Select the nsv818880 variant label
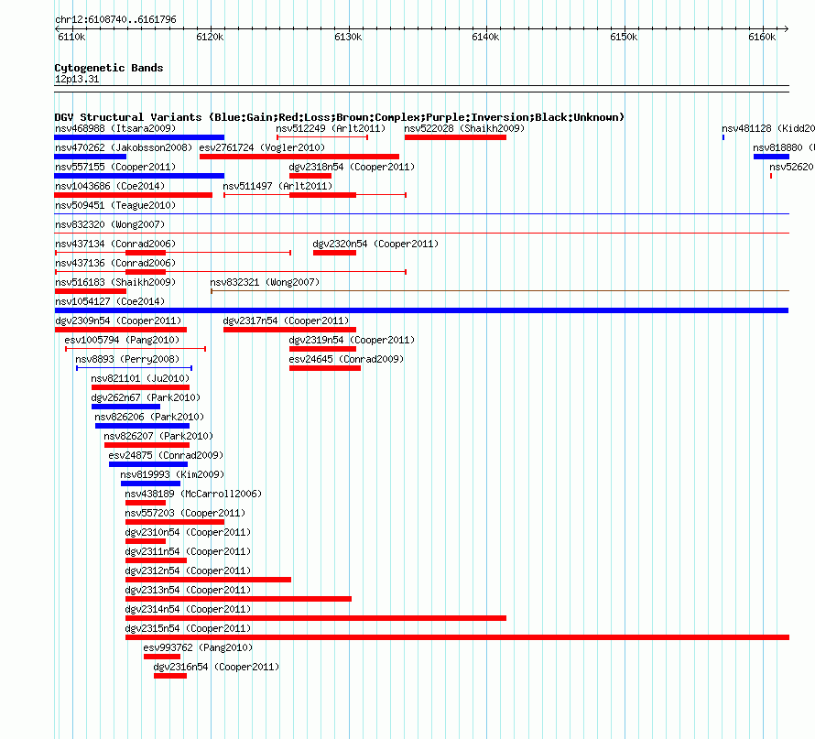 coord(783,147)
